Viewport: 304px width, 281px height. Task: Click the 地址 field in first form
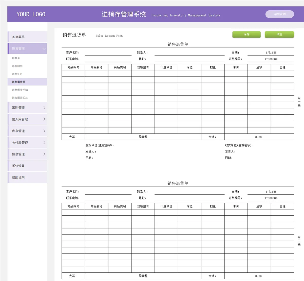(189, 59)
